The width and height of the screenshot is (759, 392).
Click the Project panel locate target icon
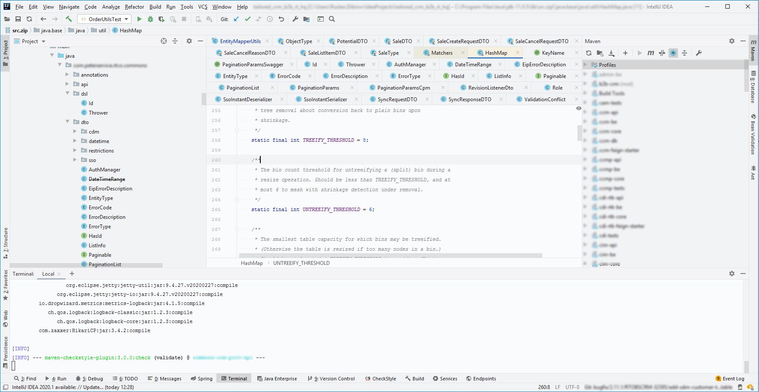click(164, 41)
